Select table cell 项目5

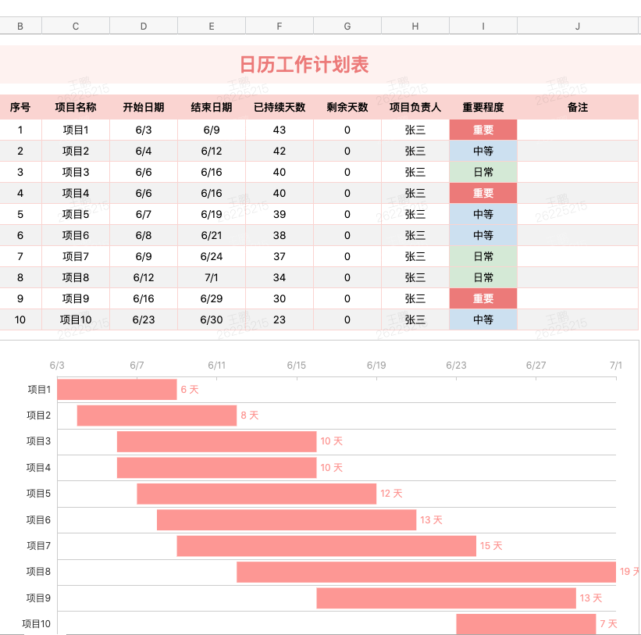(76, 214)
